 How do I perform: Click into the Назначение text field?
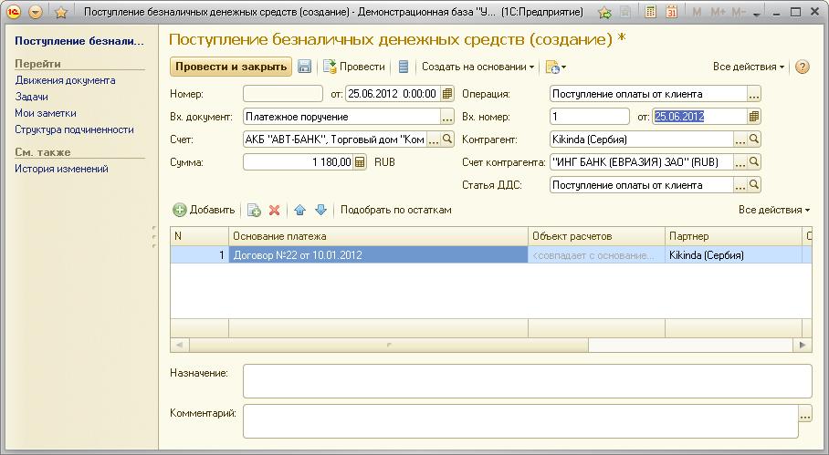point(527,380)
